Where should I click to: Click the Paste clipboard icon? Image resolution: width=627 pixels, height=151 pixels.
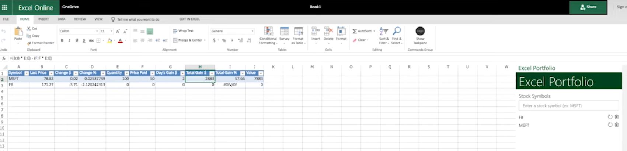pyautogui.click(x=18, y=32)
